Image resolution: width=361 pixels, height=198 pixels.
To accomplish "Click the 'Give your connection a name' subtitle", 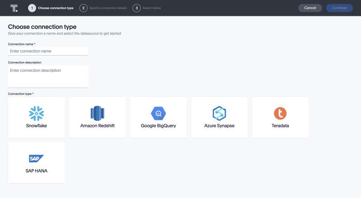I will pyautogui.click(x=65, y=33).
